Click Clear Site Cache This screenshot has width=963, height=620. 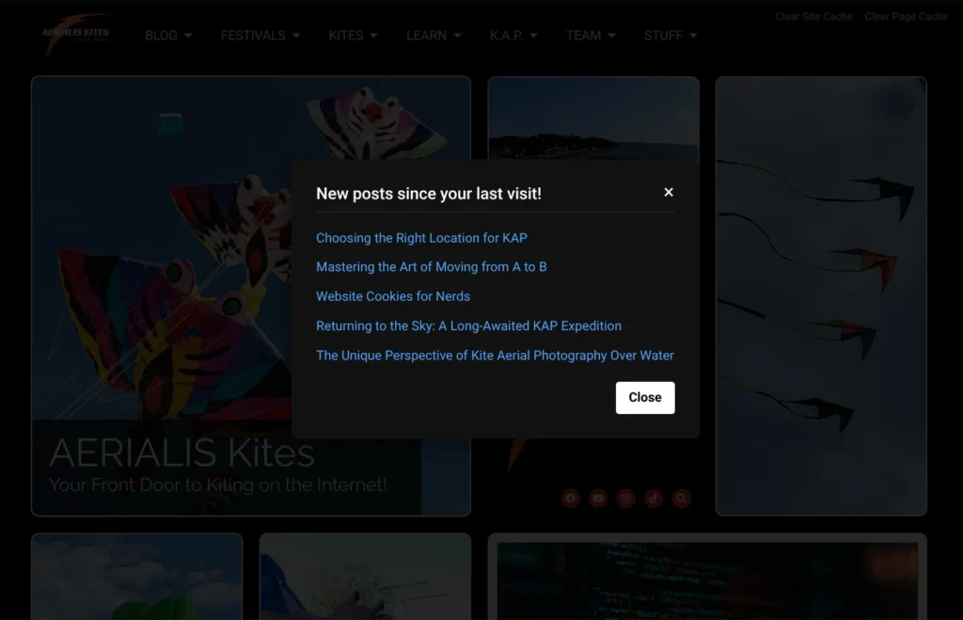click(x=813, y=17)
